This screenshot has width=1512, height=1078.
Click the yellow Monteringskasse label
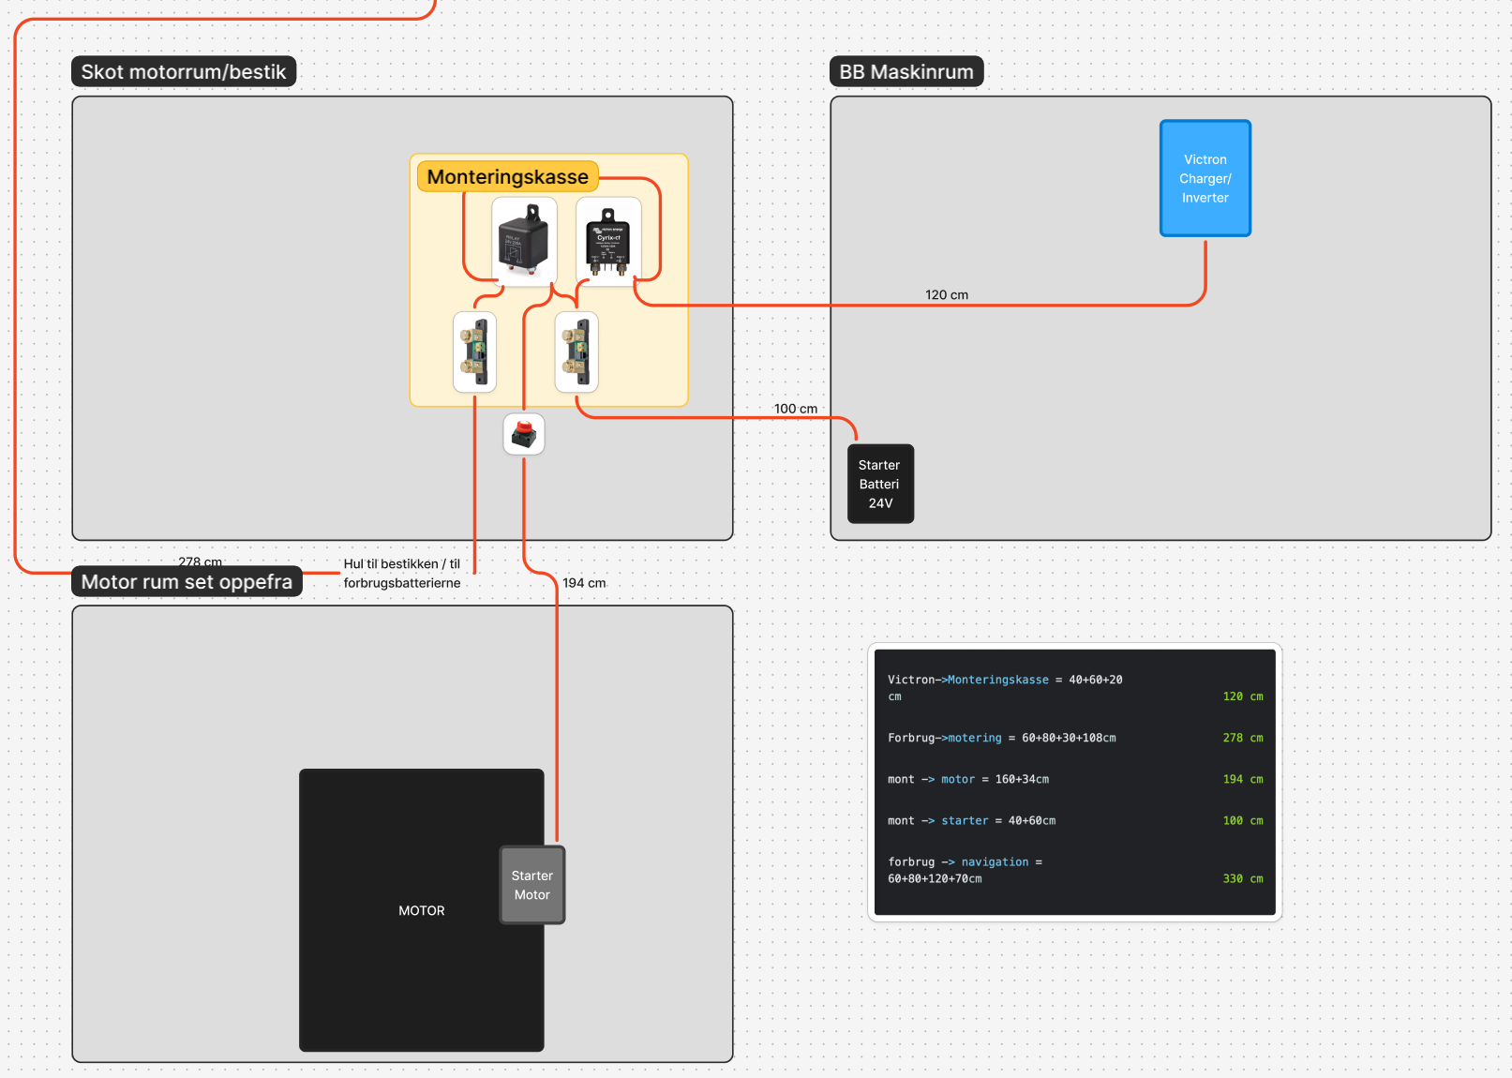[x=507, y=177]
